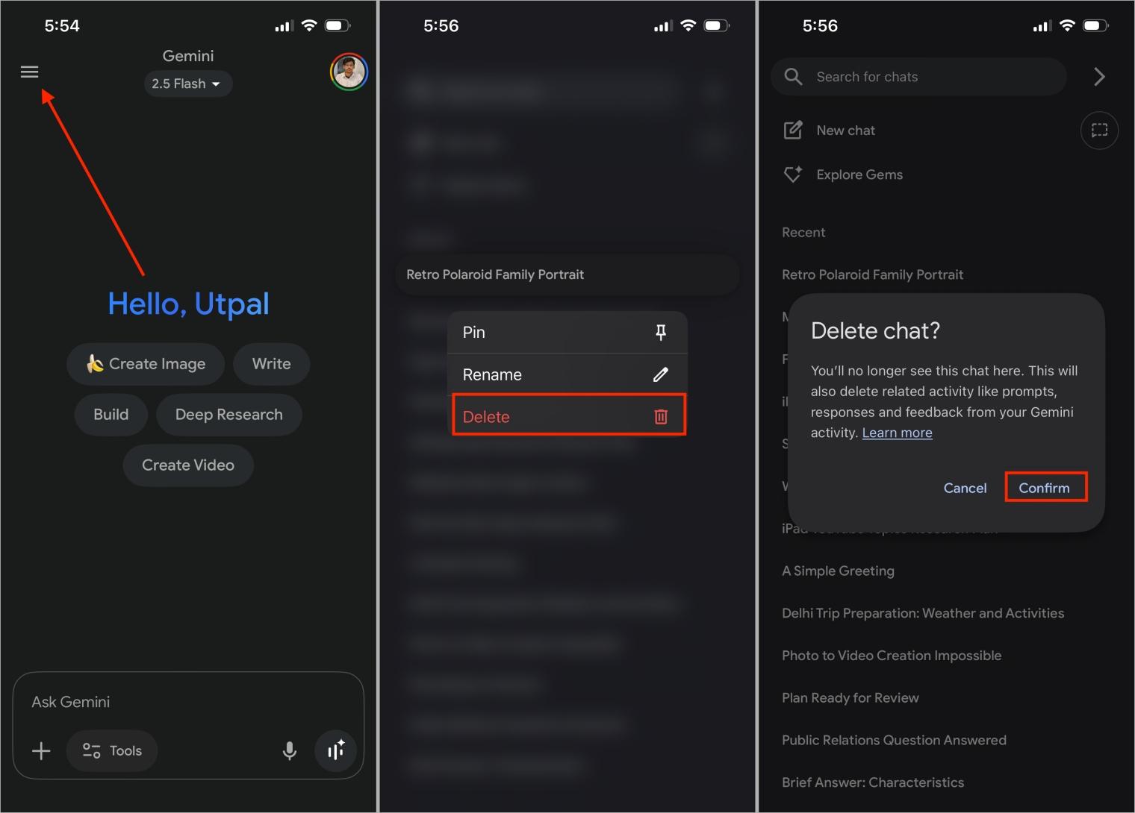Tap the plus icon to add attachment
1135x813 pixels.
coord(41,750)
